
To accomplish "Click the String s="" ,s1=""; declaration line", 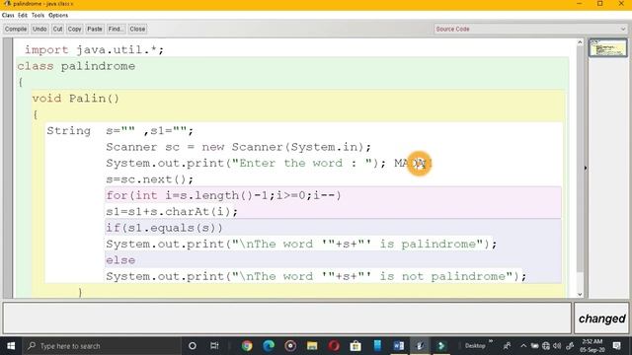I will pyautogui.click(x=120, y=131).
